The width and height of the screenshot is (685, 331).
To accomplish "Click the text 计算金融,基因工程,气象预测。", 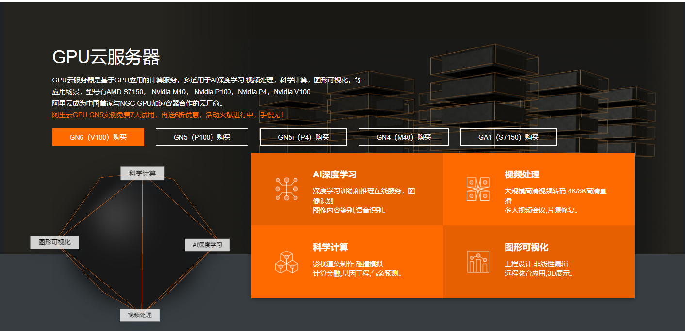I will pyautogui.click(x=358, y=273).
